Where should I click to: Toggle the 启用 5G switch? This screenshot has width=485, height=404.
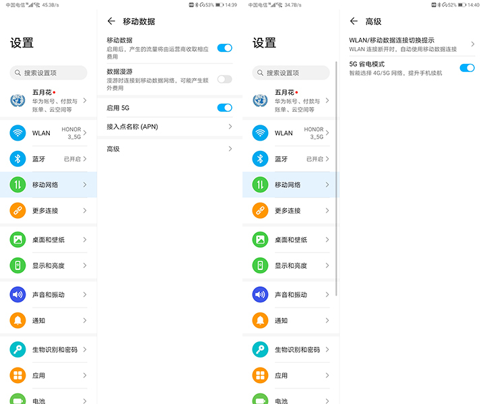click(224, 108)
